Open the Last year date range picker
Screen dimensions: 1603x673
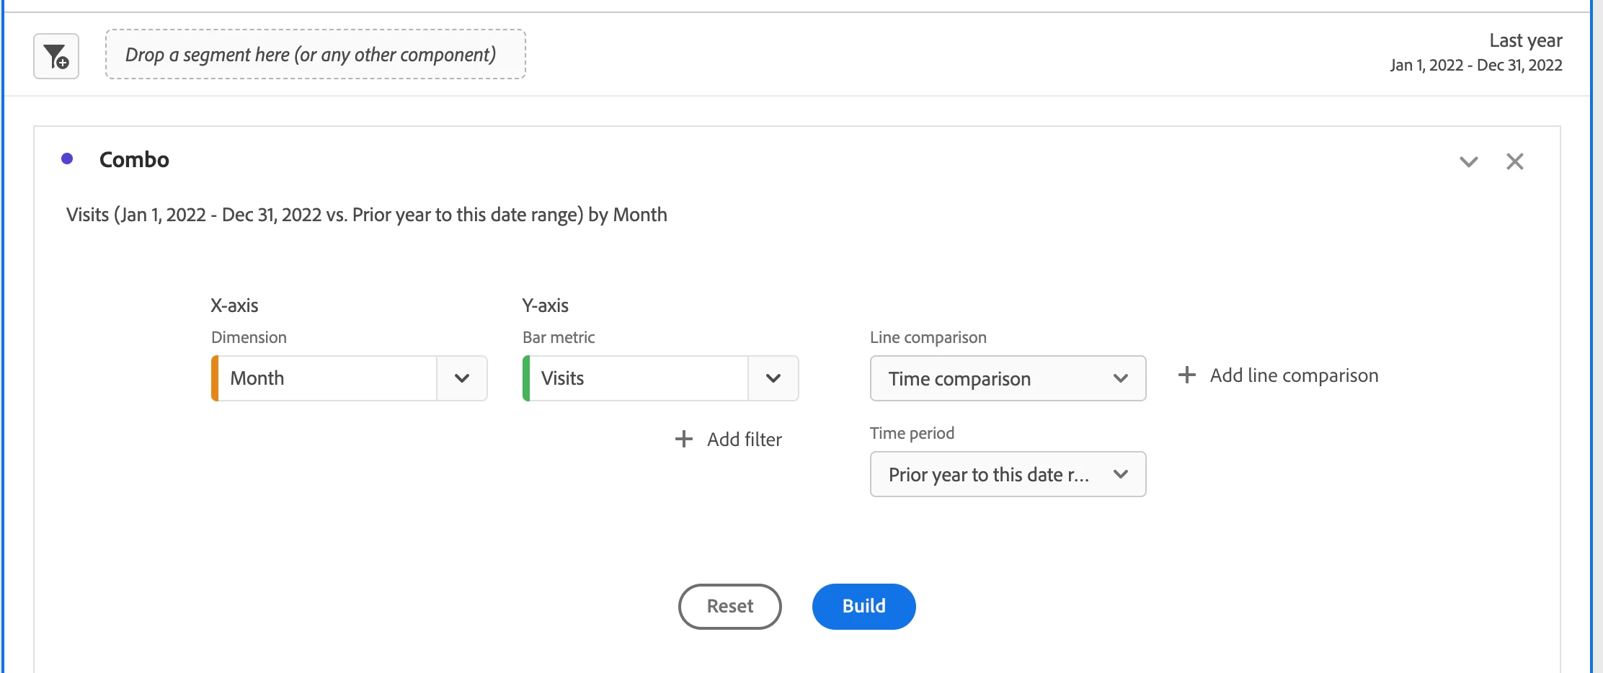1475,53
